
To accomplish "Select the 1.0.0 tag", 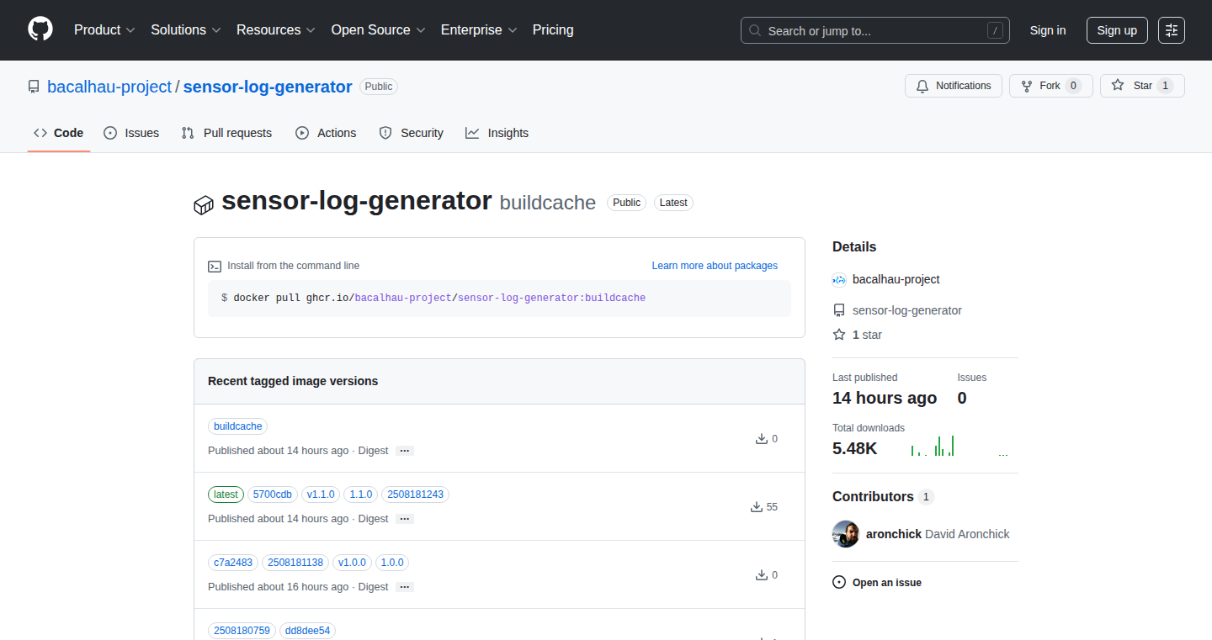I will tap(393, 563).
